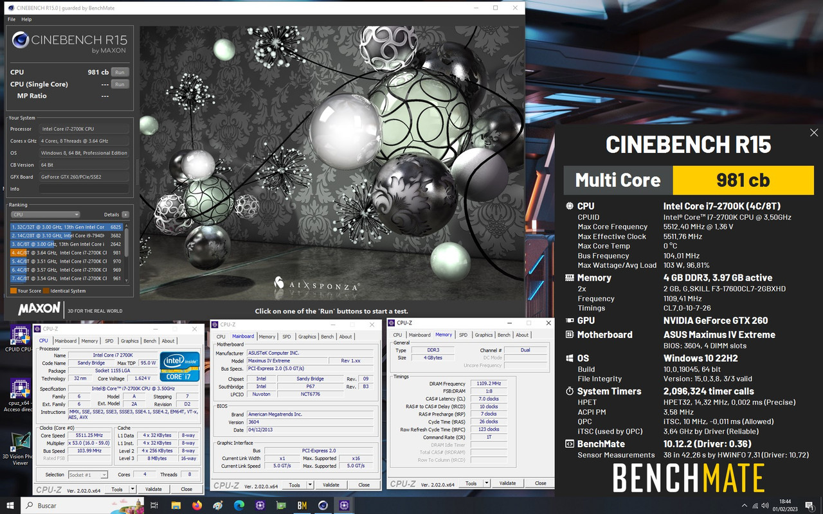Switch to Memory tab in left CPU-Z window
Screen dimensions: 823x514
tap(89, 341)
